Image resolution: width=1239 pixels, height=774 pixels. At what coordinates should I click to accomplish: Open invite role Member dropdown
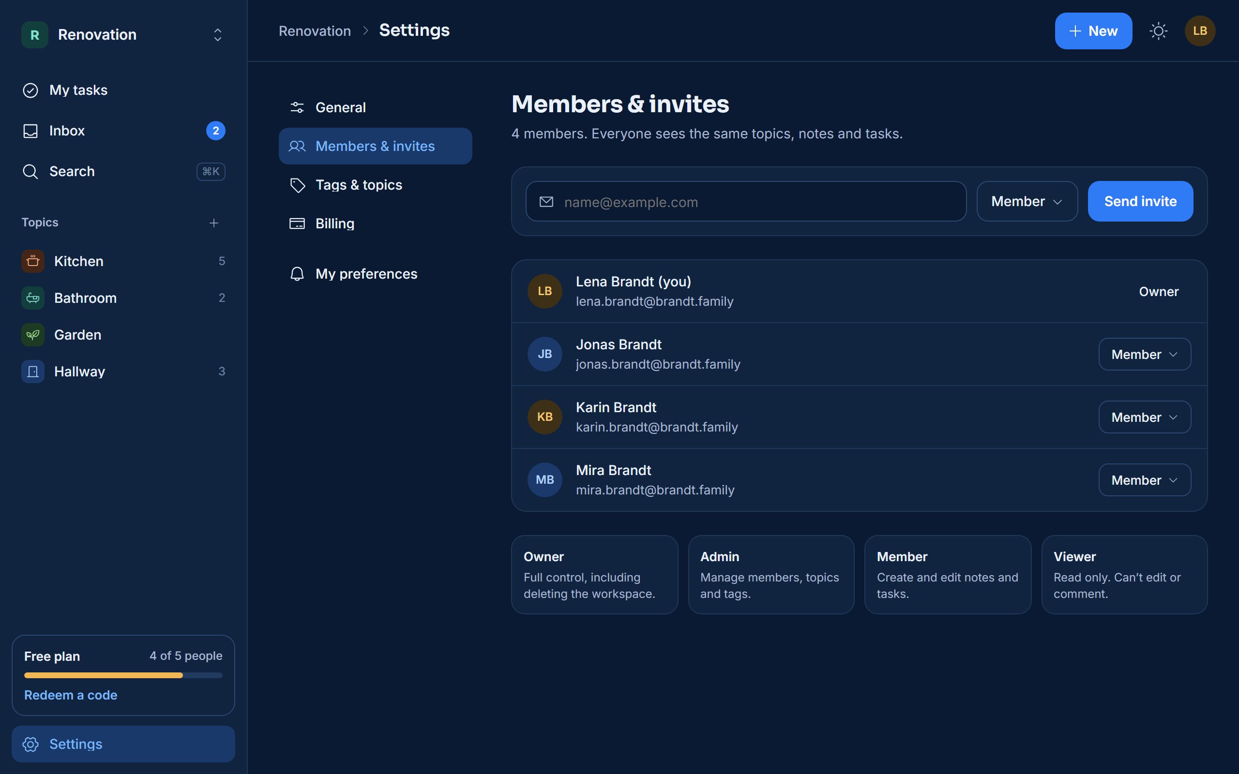tap(1027, 201)
